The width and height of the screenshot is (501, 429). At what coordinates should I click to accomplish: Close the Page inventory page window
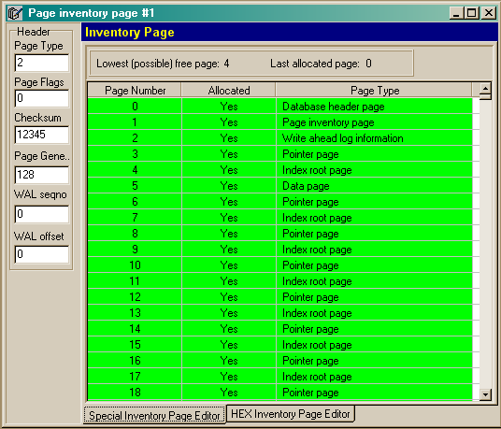tap(489, 13)
